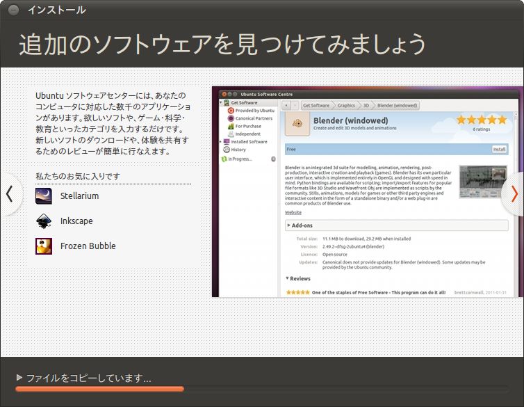Click Software Centre forward navigation arrow

point(295,106)
